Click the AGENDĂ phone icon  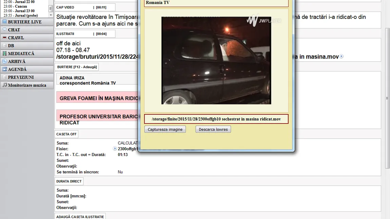[4, 69]
